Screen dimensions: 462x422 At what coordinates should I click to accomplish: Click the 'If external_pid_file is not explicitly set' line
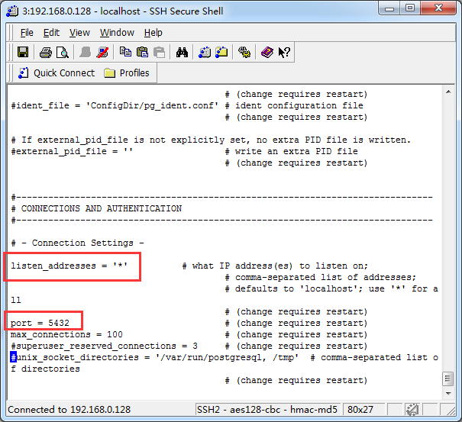pyautogui.click(x=211, y=140)
